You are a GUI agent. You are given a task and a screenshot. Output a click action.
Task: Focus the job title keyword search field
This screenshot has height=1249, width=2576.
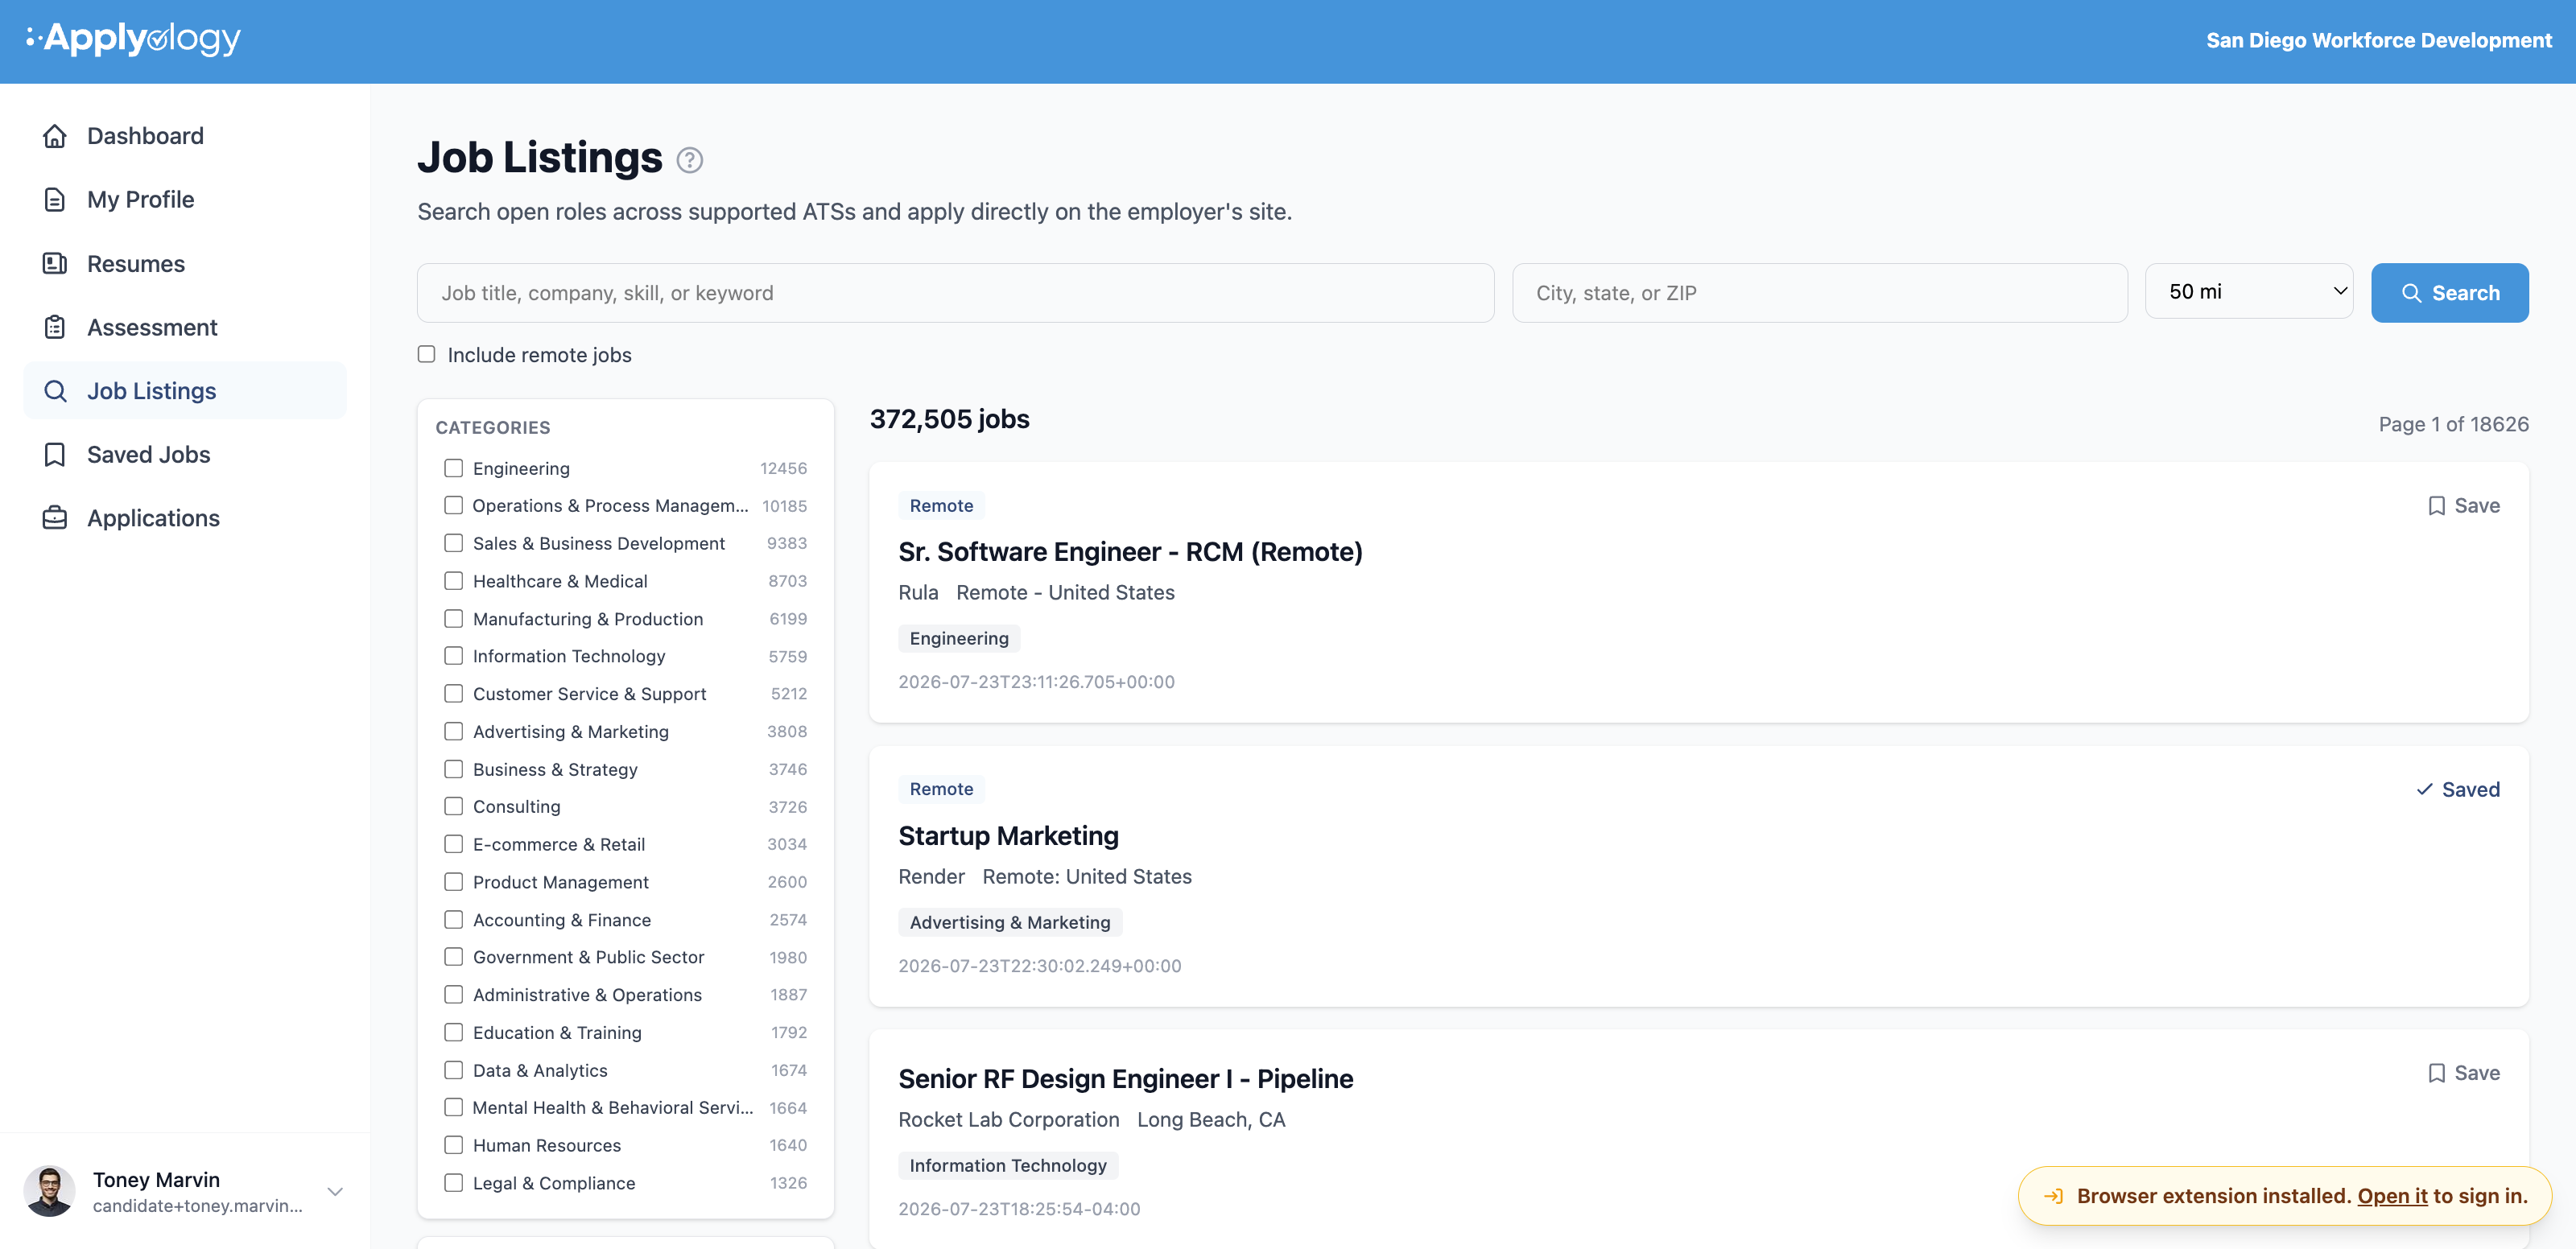point(955,293)
